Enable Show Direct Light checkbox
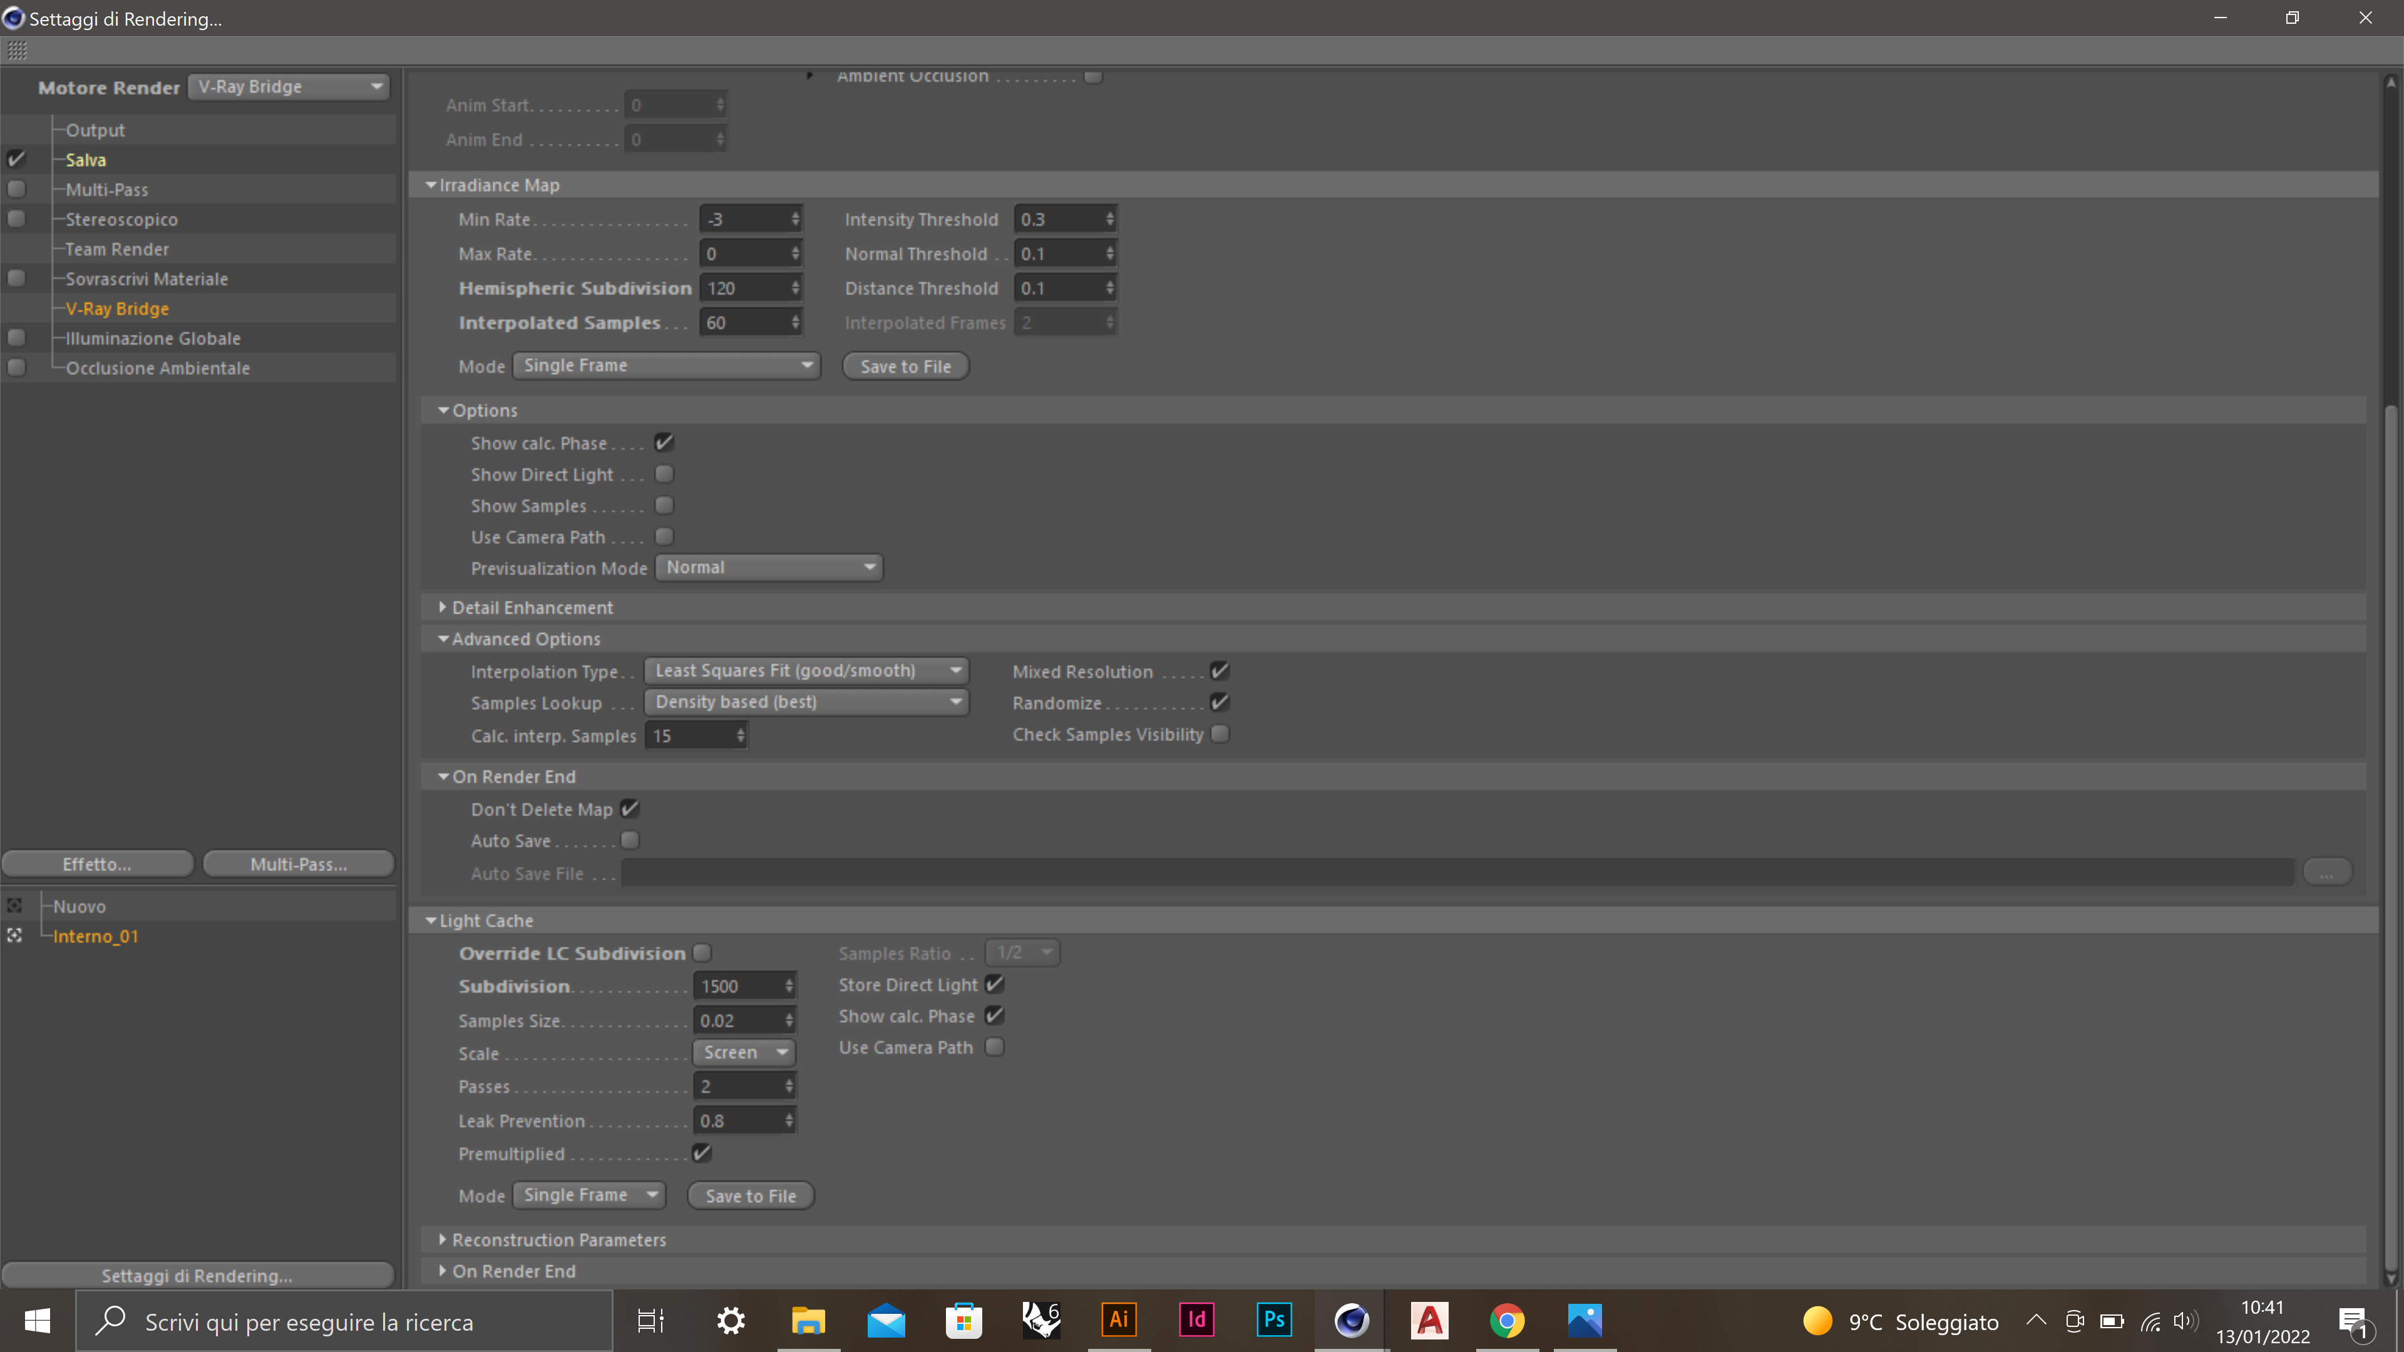Viewport: 2404px width, 1352px height. click(x=664, y=474)
